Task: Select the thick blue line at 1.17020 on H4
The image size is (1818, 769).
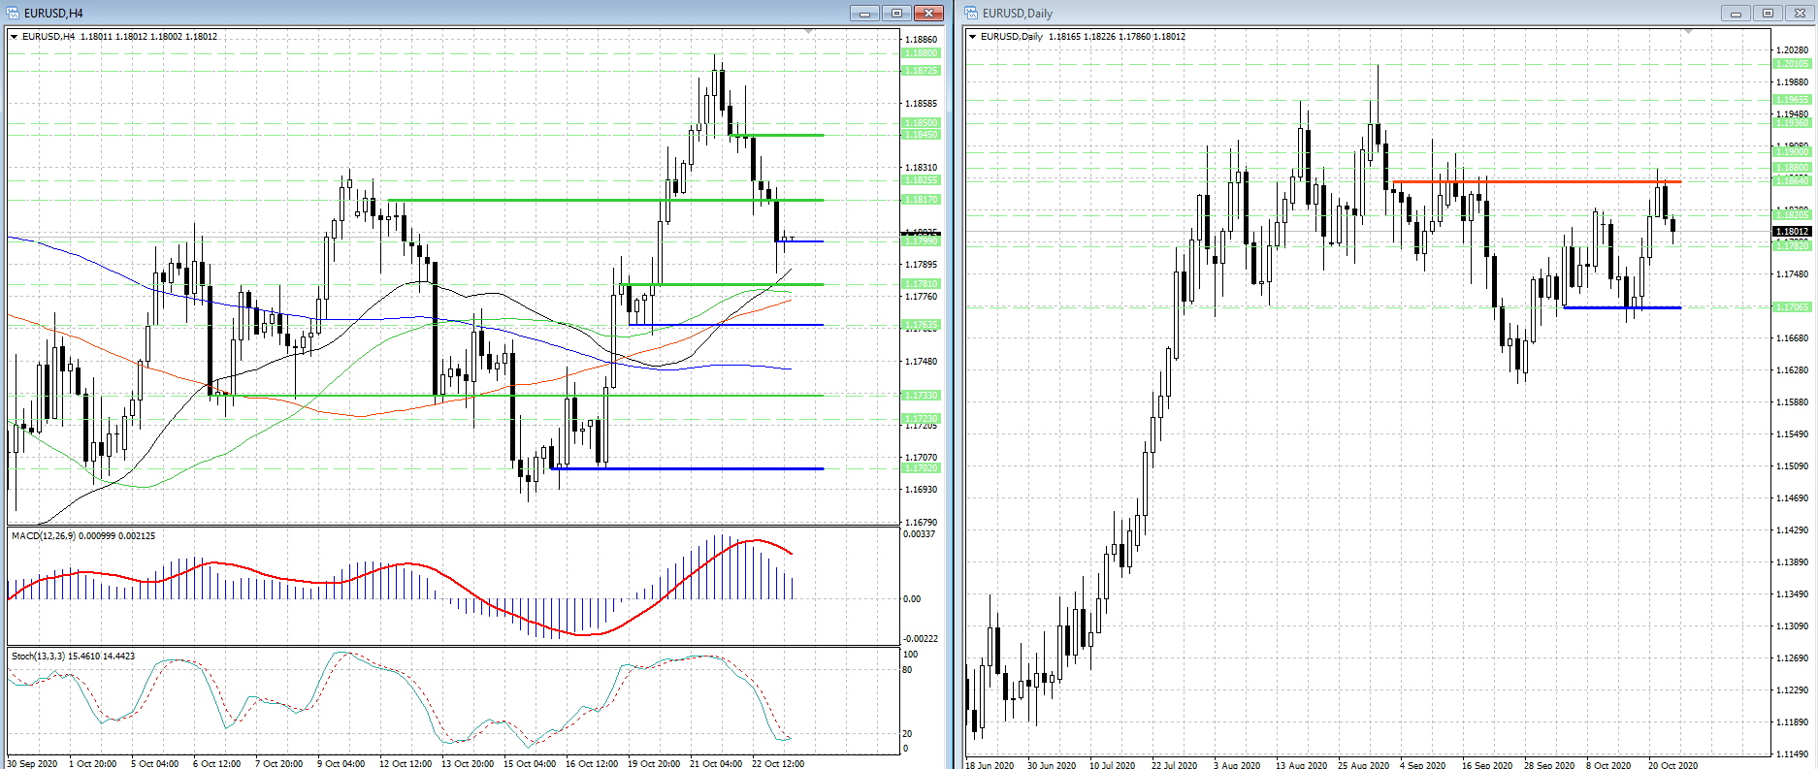Action: (687, 468)
